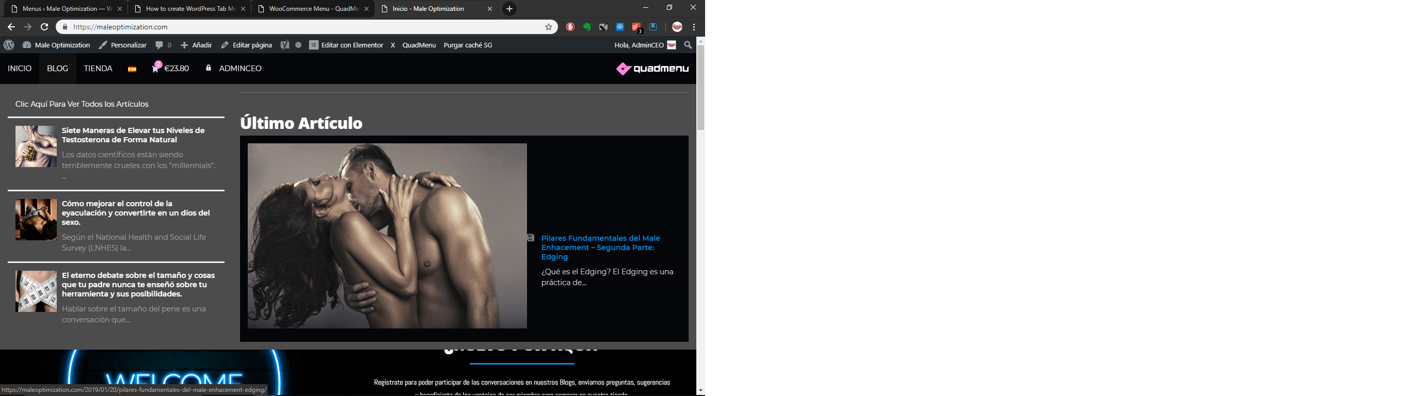Open the Evernote elephant extension
The image size is (1404, 396).
pyautogui.click(x=586, y=27)
